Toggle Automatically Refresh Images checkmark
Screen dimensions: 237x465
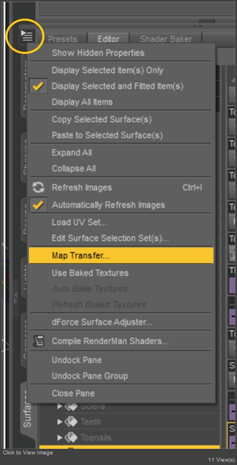38,205
